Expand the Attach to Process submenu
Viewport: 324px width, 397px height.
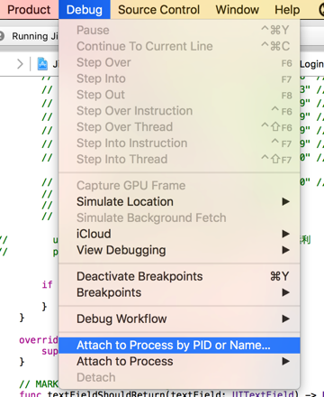[179, 361]
